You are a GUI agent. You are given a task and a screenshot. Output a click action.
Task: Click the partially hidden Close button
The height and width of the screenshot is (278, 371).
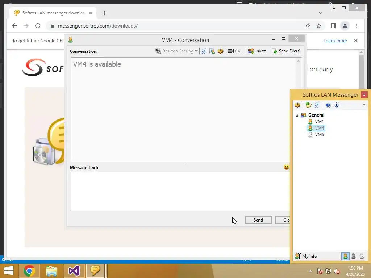click(x=283, y=220)
